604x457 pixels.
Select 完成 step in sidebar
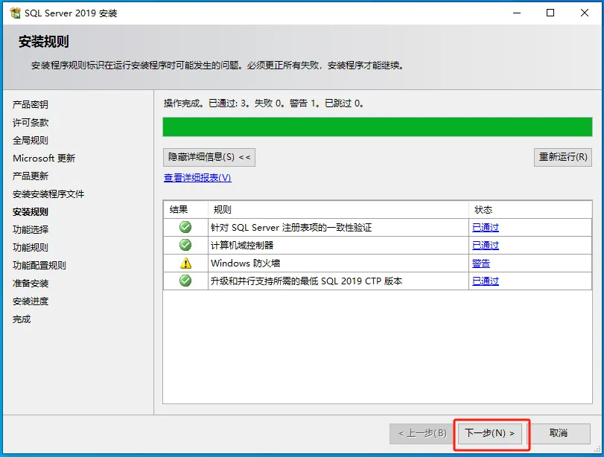tap(22, 319)
